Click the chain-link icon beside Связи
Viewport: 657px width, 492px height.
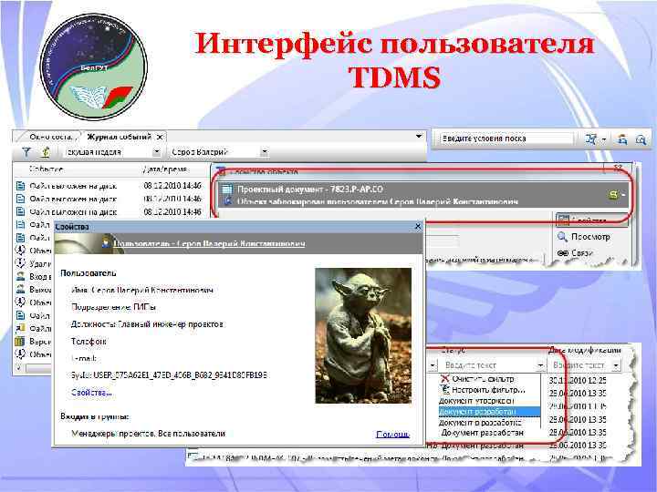563,253
